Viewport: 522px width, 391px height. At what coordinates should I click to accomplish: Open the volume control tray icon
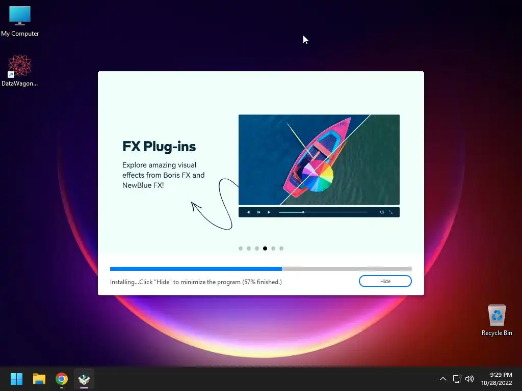469,379
